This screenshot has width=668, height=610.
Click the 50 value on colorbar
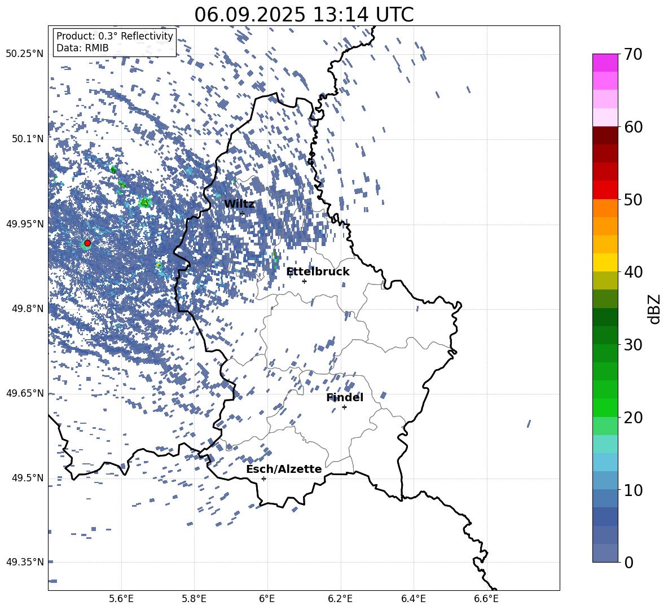pos(634,200)
